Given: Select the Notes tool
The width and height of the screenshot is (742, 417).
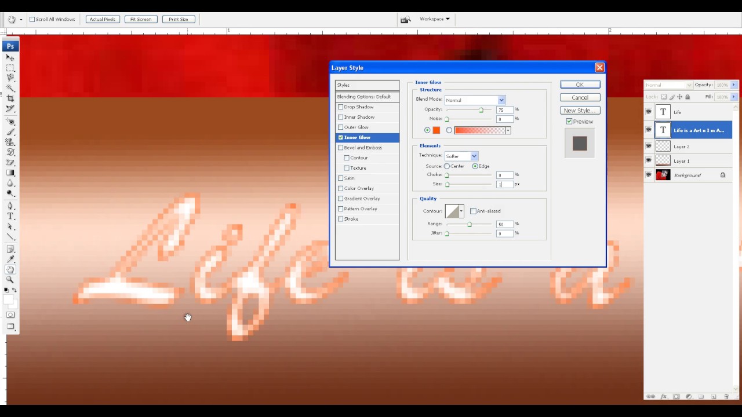Looking at the screenshot, I should click(10, 250).
